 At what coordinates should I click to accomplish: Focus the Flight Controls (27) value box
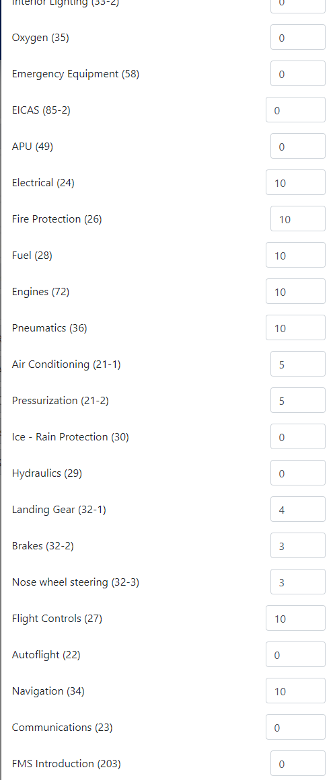coord(296,619)
